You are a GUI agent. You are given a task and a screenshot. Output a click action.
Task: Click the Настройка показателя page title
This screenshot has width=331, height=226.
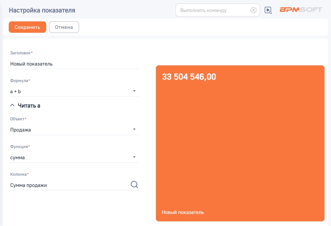(42, 10)
